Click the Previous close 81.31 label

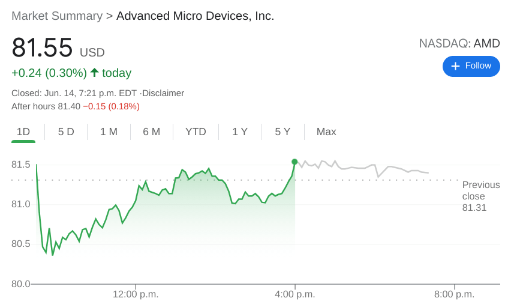[480, 196]
